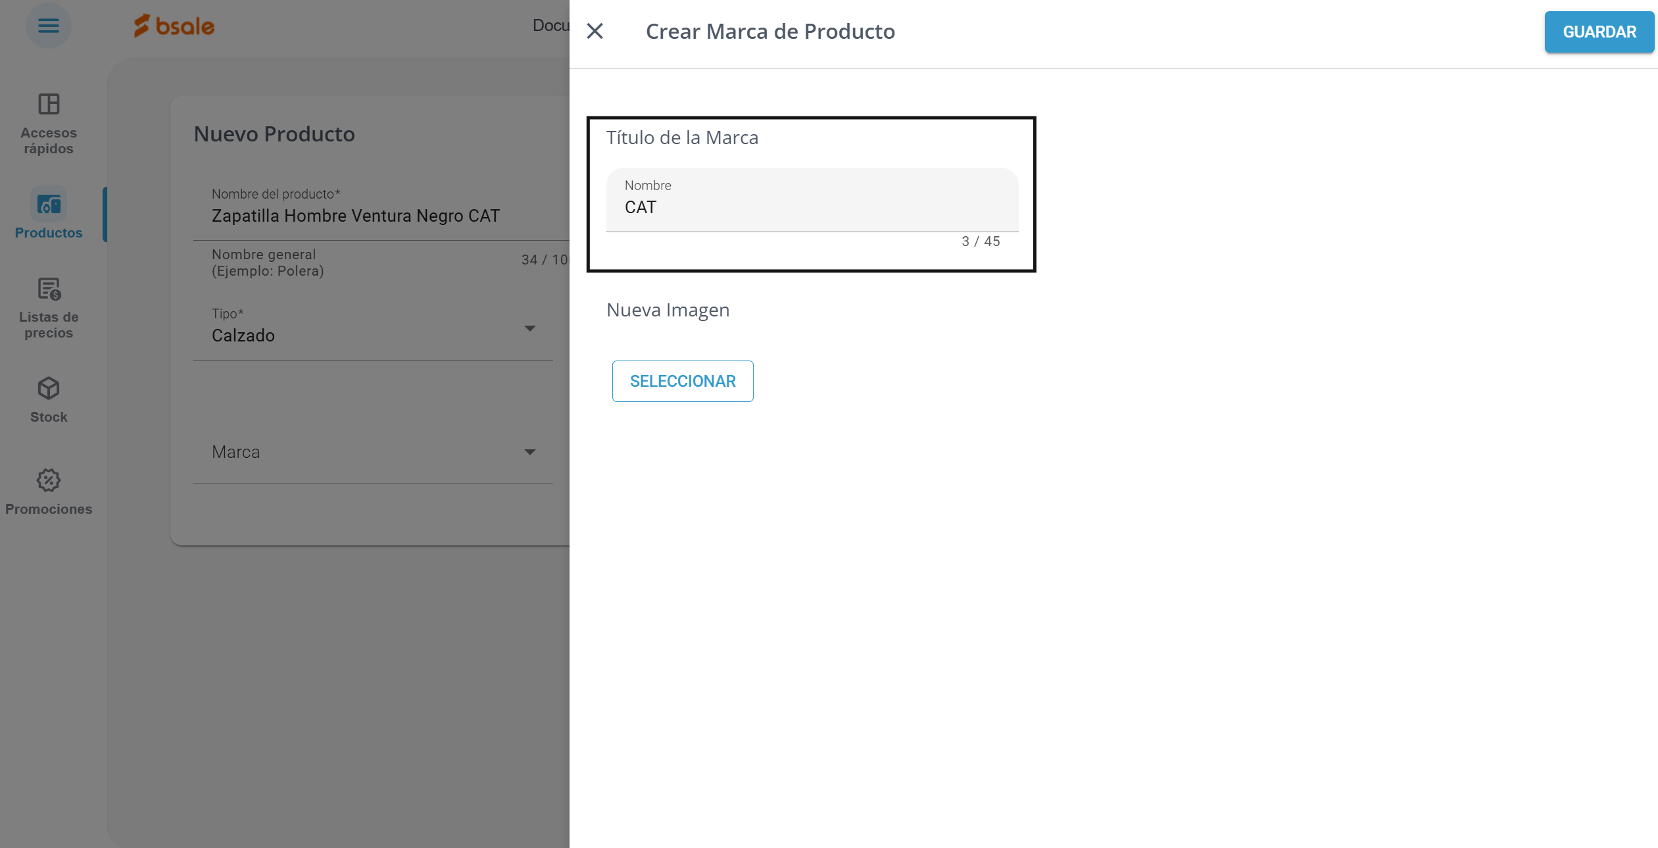The width and height of the screenshot is (1658, 848).
Task: Open the Accesos rápidos icon
Action: (x=49, y=104)
